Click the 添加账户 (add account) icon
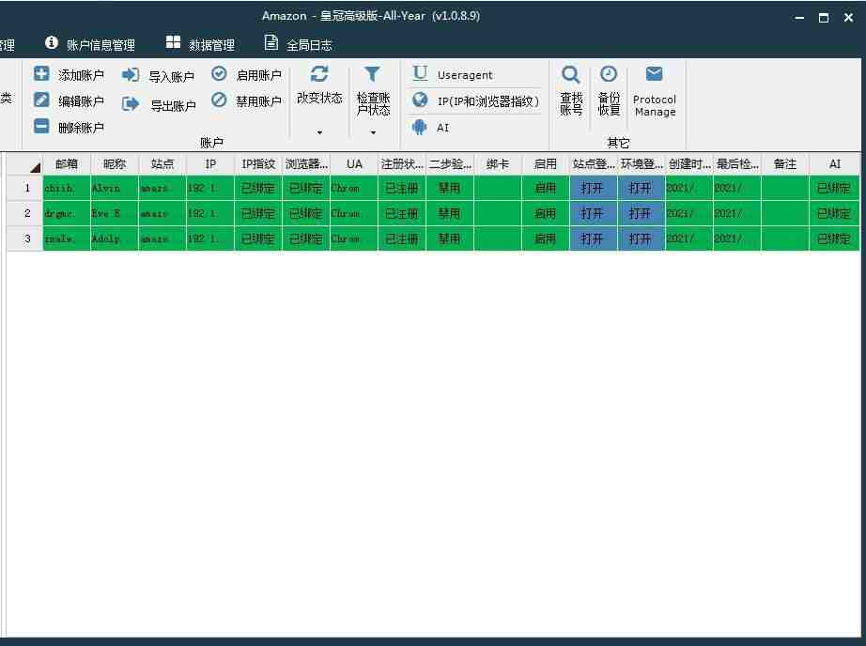This screenshot has width=866, height=646. [42, 74]
